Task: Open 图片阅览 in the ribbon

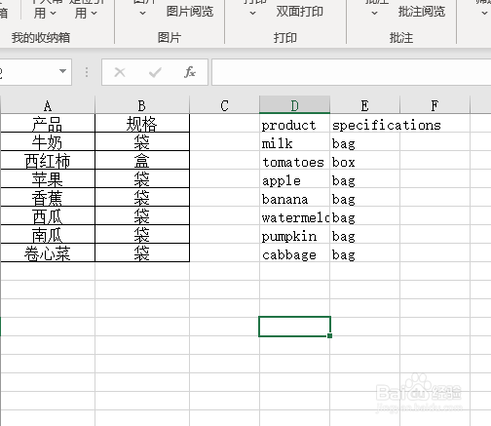Action: pyautogui.click(x=190, y=12)
